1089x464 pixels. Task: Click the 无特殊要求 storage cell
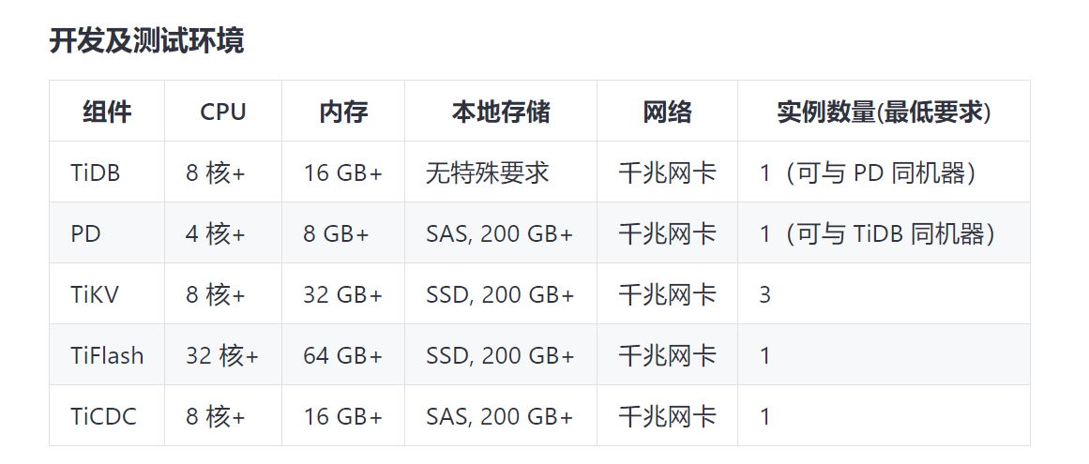coord(487,172)
